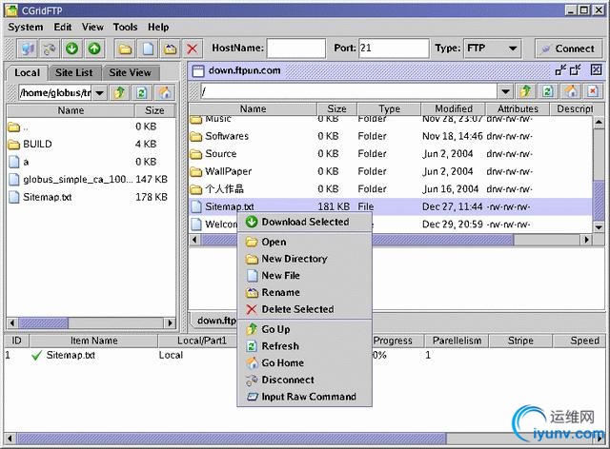Choose New File from context menu
This screenshot has height=449, width=610.
click(305, 275)
